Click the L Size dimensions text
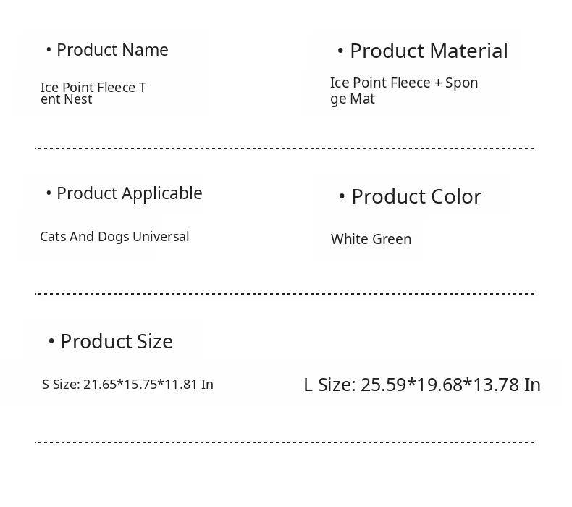 tap(422, 385)
